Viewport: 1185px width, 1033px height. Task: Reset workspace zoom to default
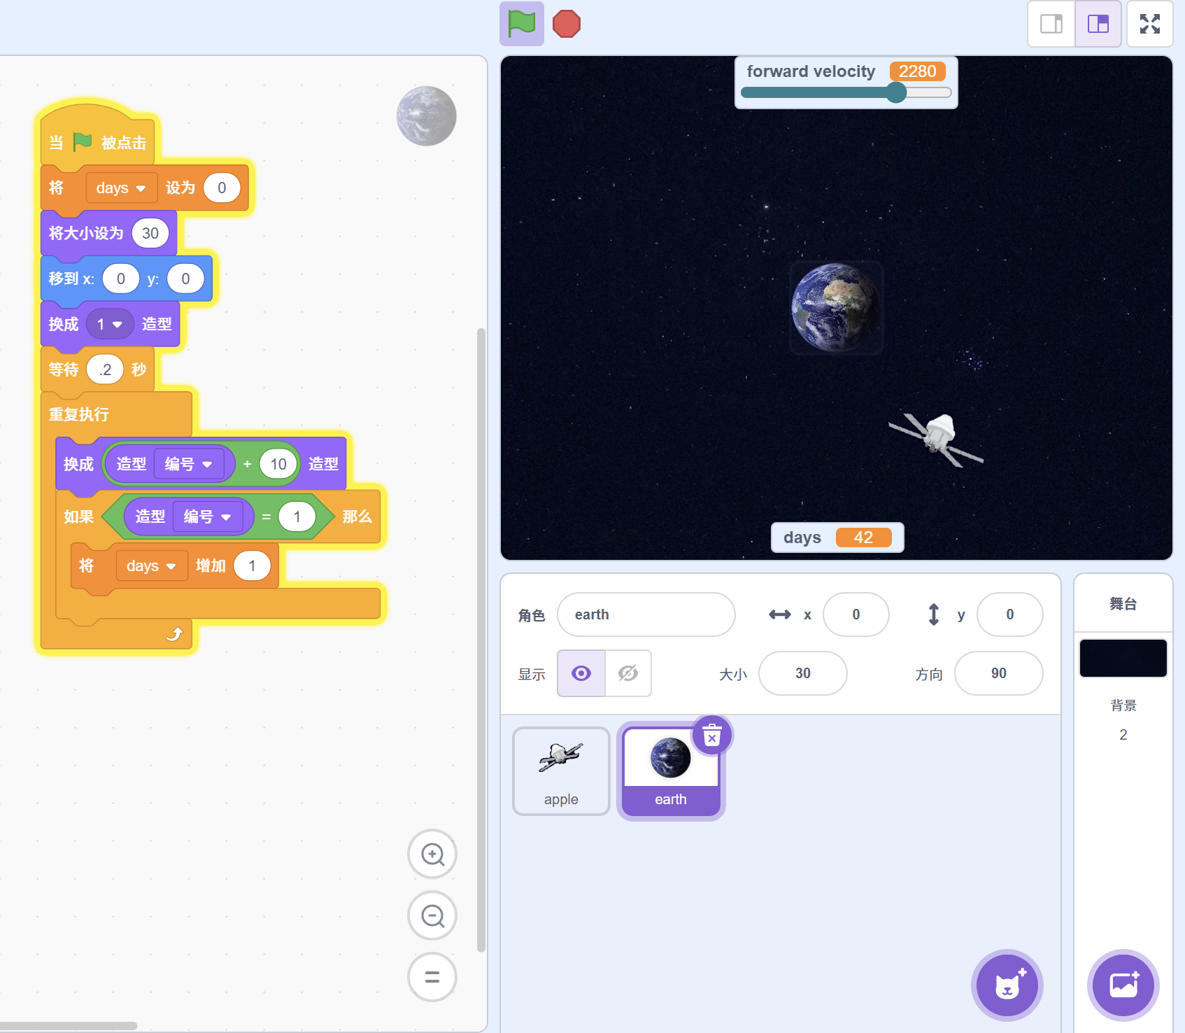click(x=432, y=977)
